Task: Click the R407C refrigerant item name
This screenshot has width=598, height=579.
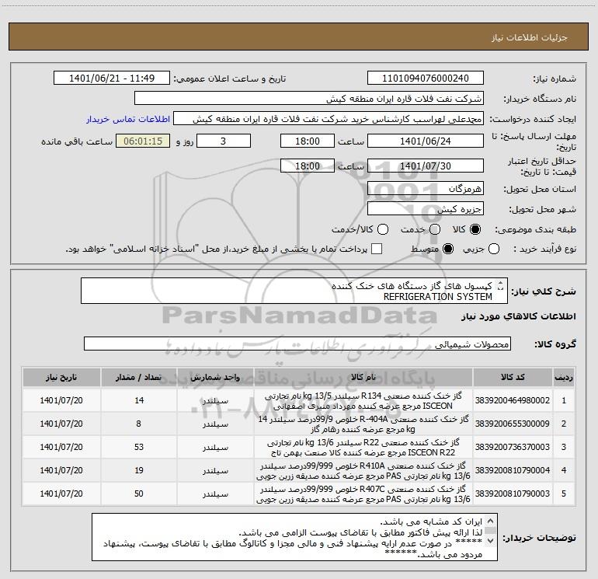Action: [363, 494]
